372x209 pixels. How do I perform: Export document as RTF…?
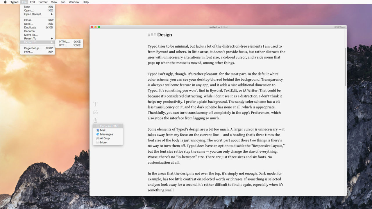[69, 45]
